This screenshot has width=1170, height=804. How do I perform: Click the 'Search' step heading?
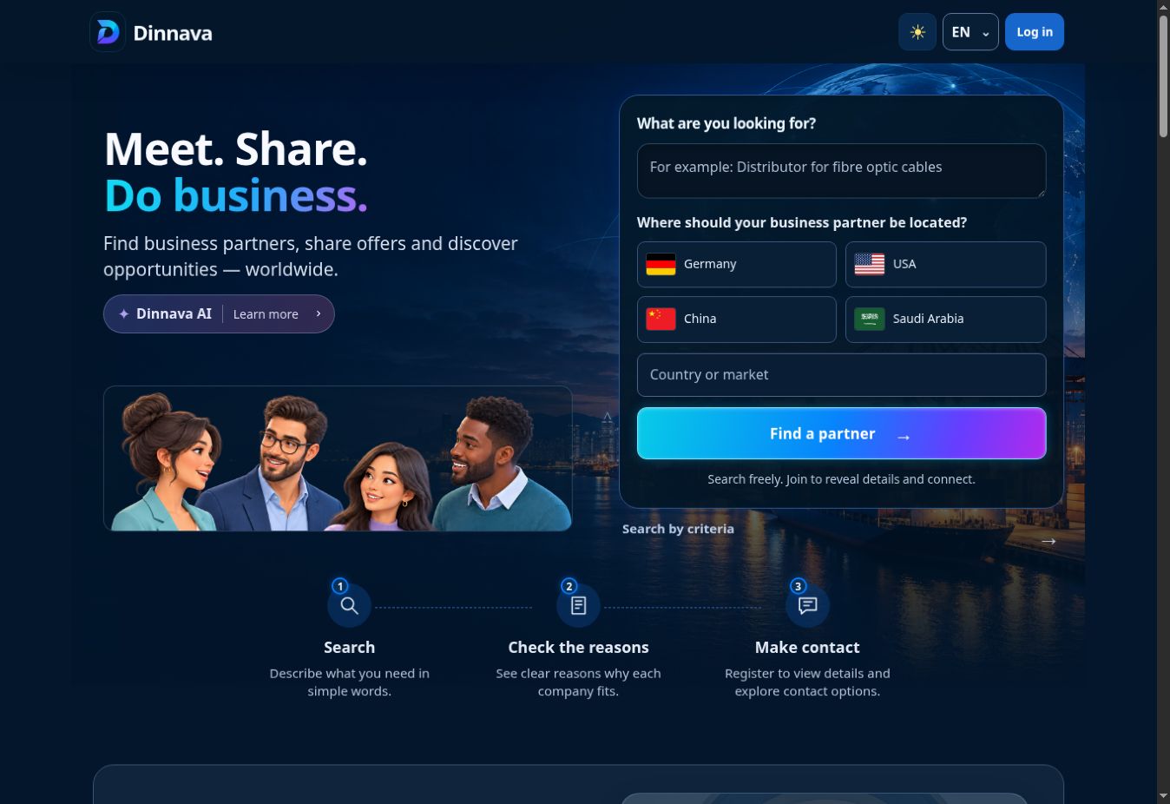[349, 647]
